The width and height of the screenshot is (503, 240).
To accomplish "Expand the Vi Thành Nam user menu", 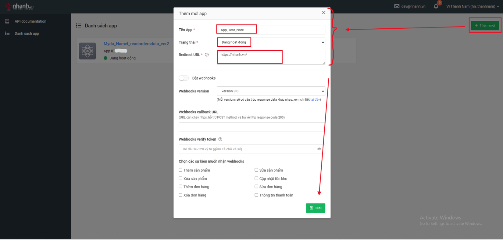I will click(473, 6).
